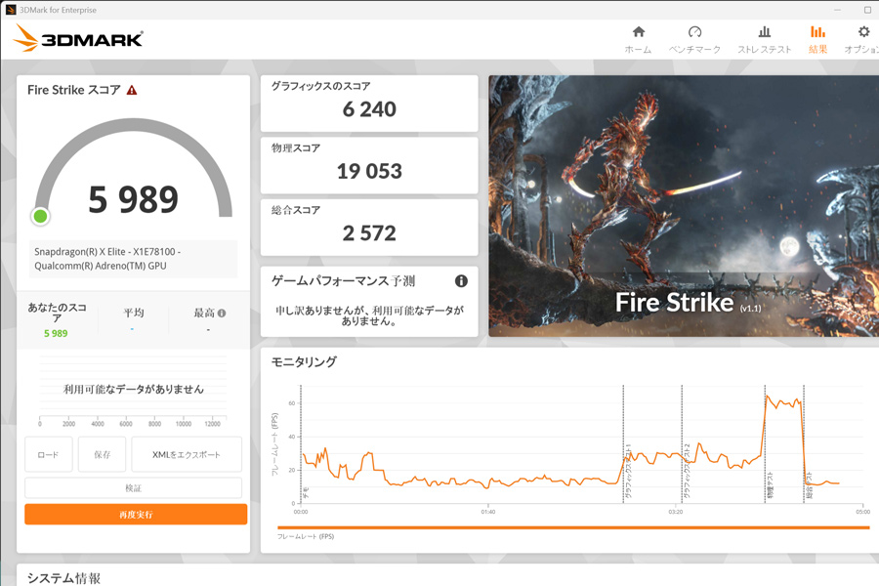Viewport: 879px width, 586px height.
Task: Click the stress test bar chart icon
Action: click(764, 31)
